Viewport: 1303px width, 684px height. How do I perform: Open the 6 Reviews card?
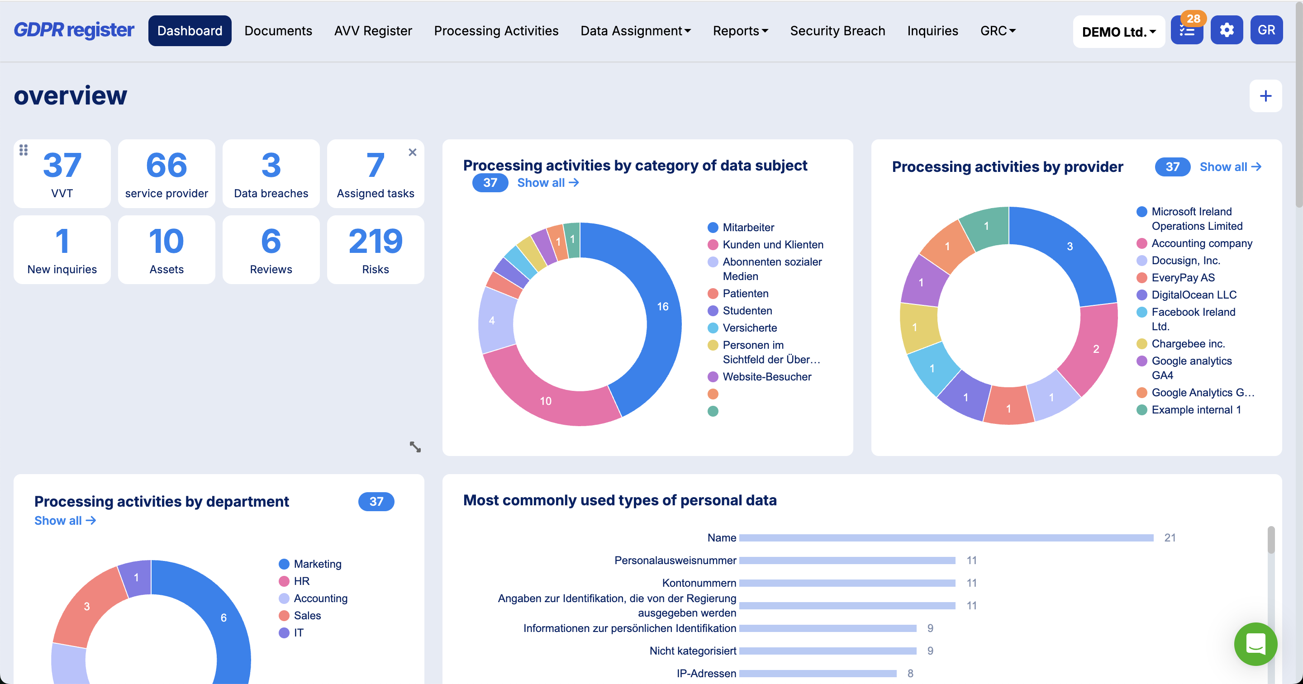[x=271, y=249]
